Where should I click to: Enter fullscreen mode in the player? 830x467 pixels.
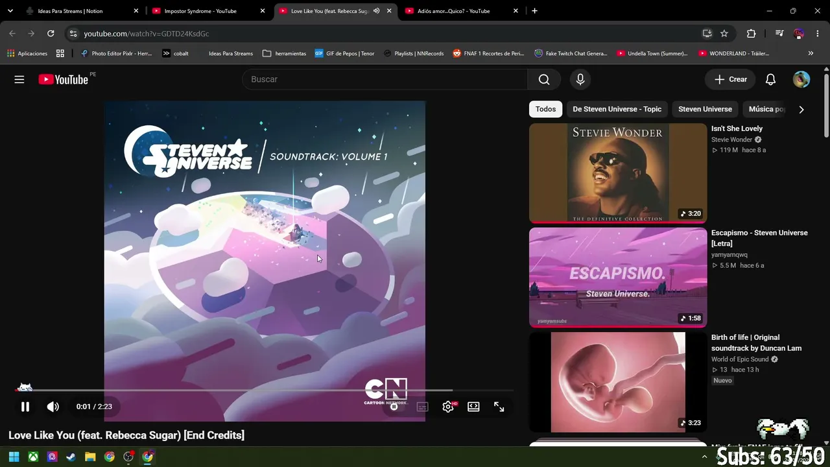coord(499,407)
